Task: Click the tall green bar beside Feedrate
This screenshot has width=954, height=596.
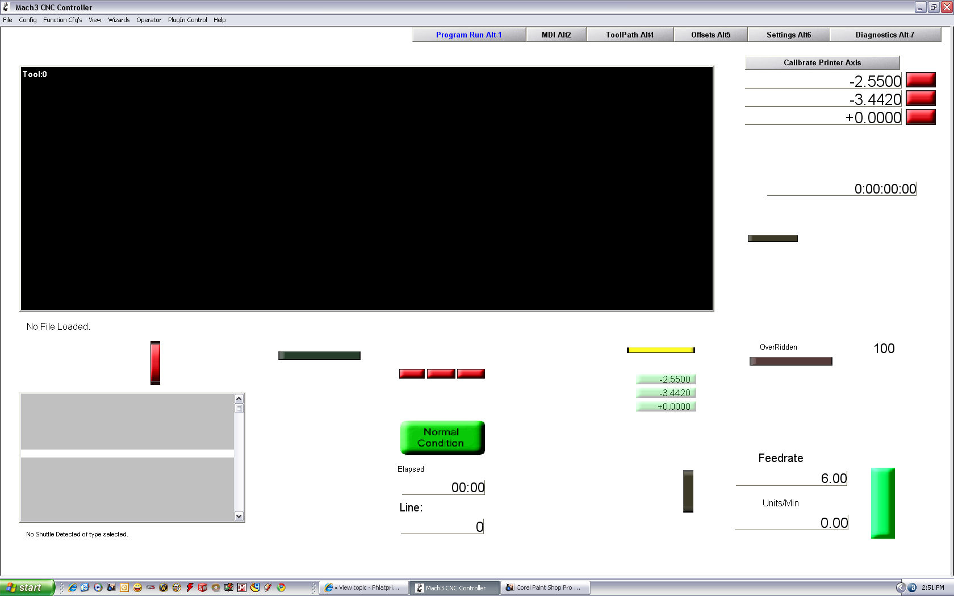Action: click(882, 503)
